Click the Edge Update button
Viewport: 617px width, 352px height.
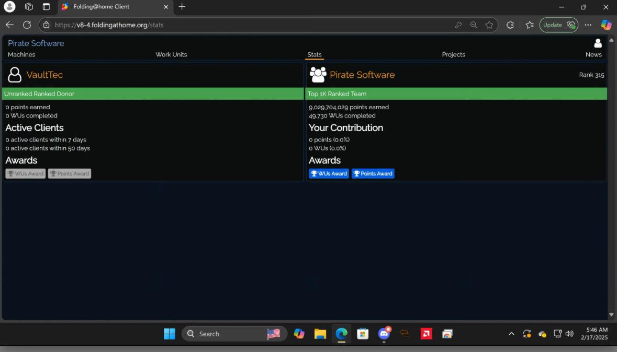tap(558, 25)
